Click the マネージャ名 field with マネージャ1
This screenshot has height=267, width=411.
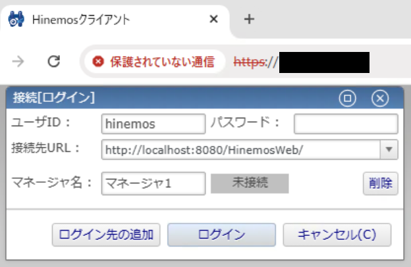153,183
